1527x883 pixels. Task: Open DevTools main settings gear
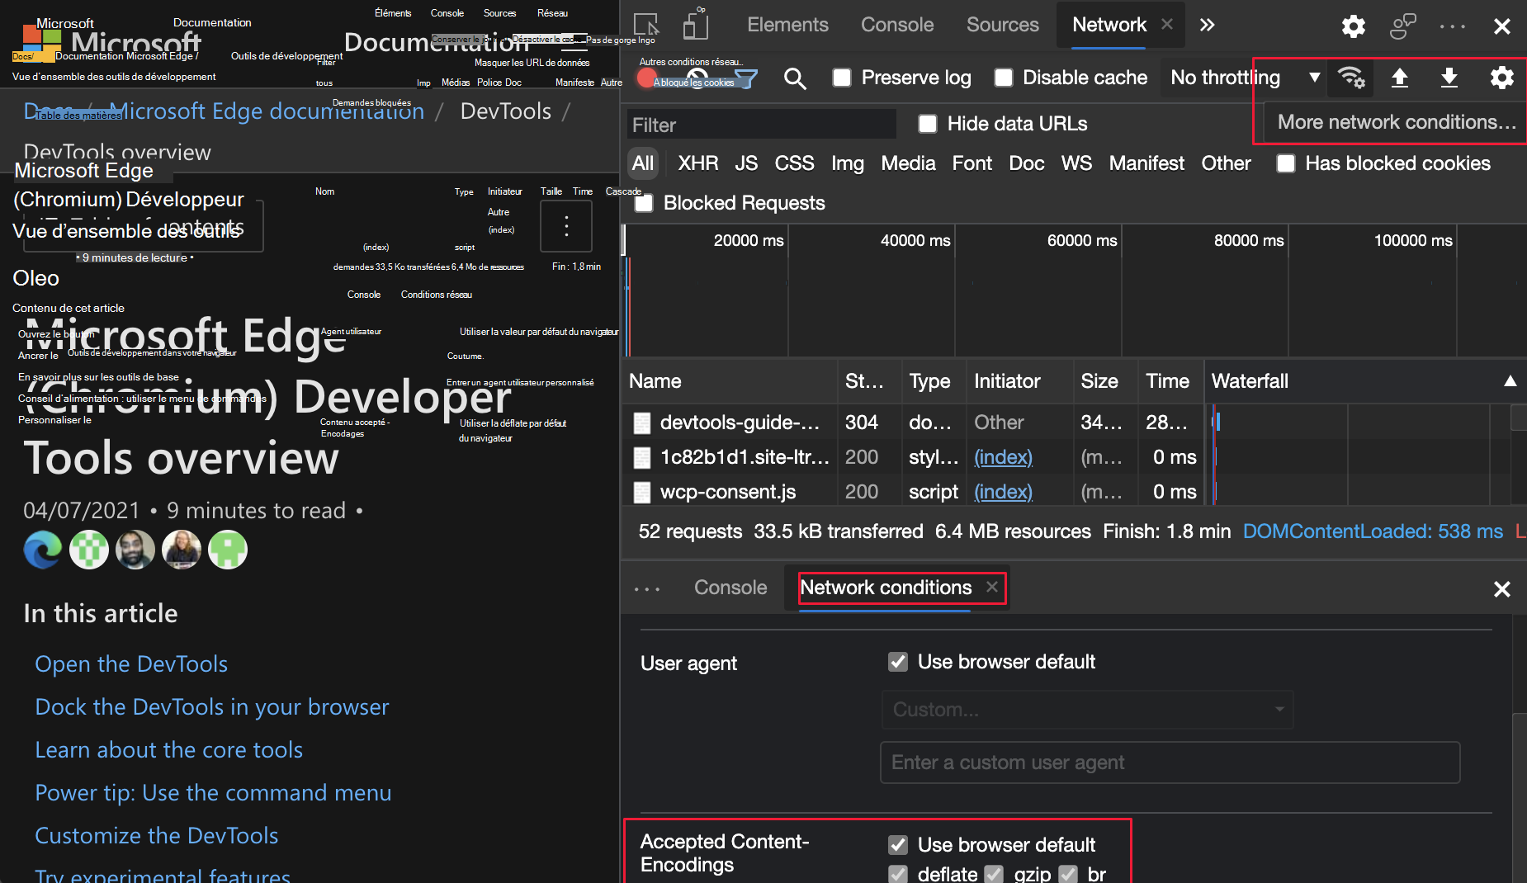1353,26
